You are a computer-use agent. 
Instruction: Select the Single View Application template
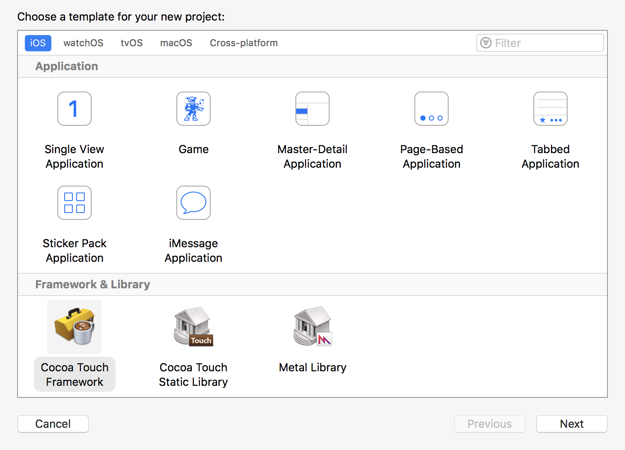tap(74, 109)
